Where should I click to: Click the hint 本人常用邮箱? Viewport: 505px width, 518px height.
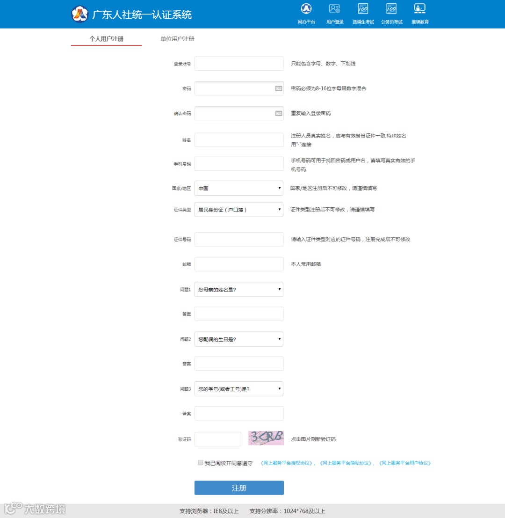point(306,264)
